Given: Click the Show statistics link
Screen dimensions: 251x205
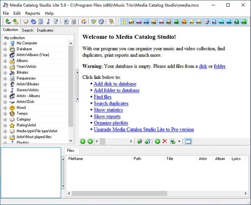Looking at the screenshot, I should (x=108, y=110).
